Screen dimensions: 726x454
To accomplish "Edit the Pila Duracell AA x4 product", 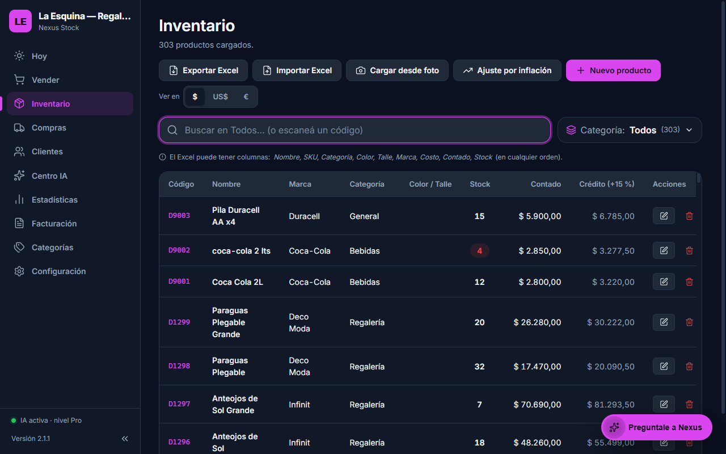I will [x=664, y=216].
